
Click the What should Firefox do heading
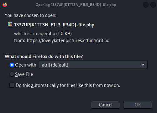pyautogui.click(x=44, y=56)
